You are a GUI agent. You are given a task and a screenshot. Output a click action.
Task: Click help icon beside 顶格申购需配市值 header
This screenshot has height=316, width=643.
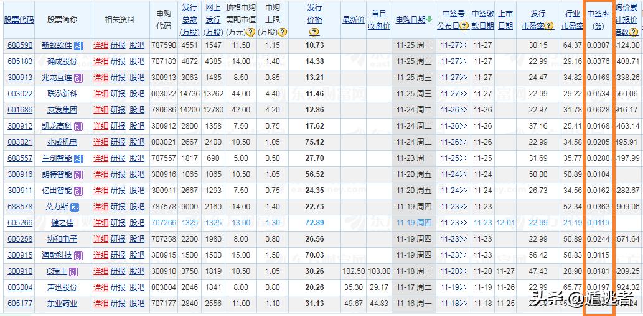(x=251, y=32)
